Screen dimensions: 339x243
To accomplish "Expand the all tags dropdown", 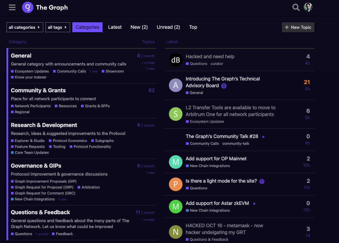I will [x=58, y=27].
